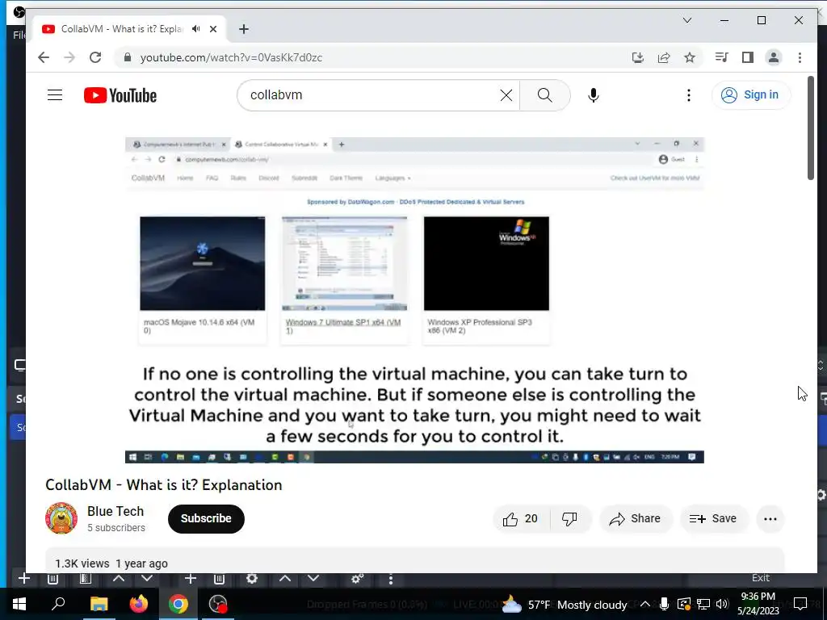Open YouTube settings three-dot menu
Viewport: 827px width, 620px height.
point(688,95)
